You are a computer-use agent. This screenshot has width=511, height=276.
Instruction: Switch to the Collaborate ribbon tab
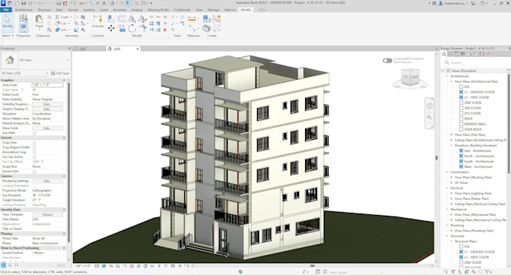182,10
